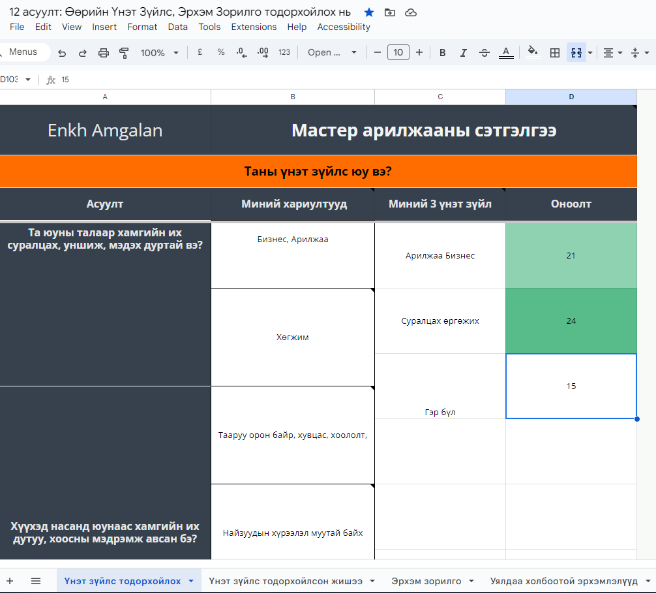This screenshot has width=656, height=594.
Task: Open vertical align dropdown
Action: click(640, 53)
